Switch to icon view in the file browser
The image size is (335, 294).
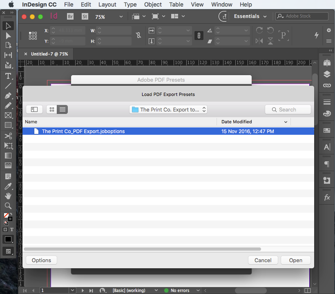51,109
